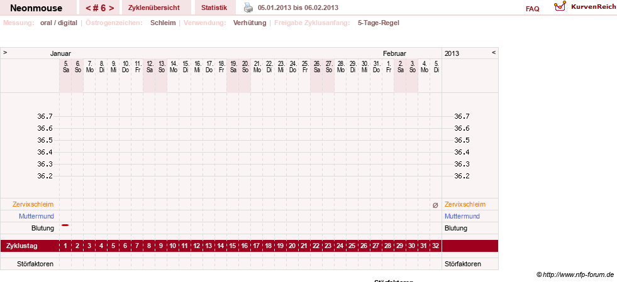Click the right < calendar scroll arrow
The height and width of the screenshot is (282, 617).
494,52
